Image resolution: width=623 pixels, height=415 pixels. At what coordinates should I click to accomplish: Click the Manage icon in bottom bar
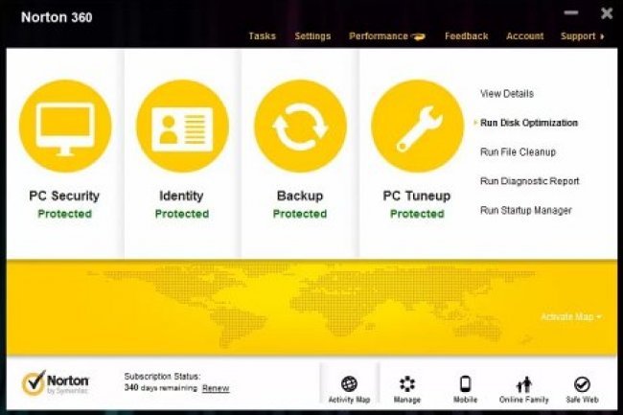[407, 384]
